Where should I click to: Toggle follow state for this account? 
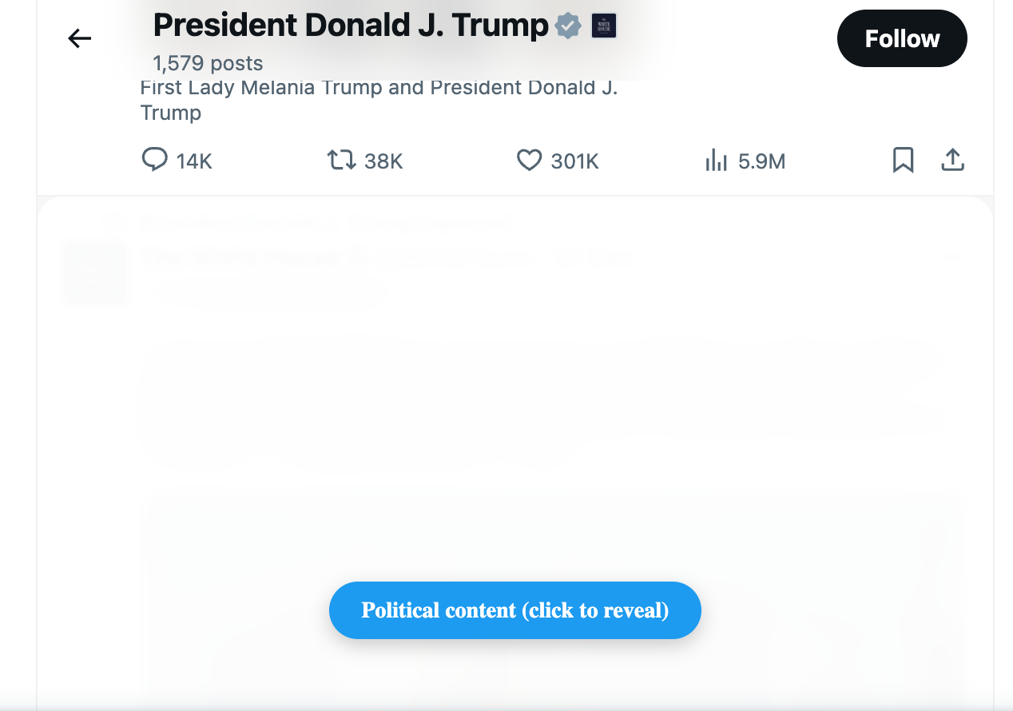pos(902,38)
